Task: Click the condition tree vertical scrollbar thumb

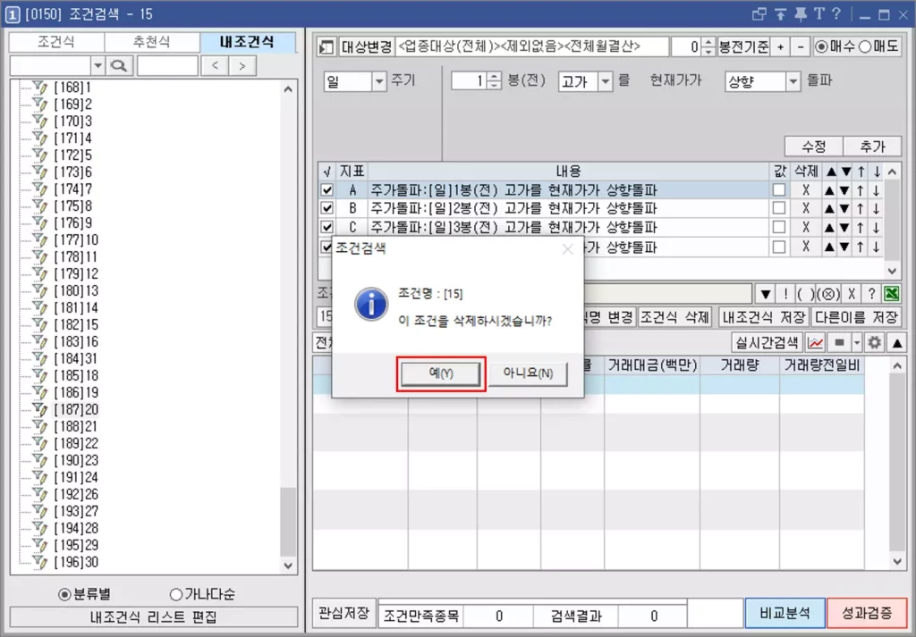Action: (x=288, y=521)
